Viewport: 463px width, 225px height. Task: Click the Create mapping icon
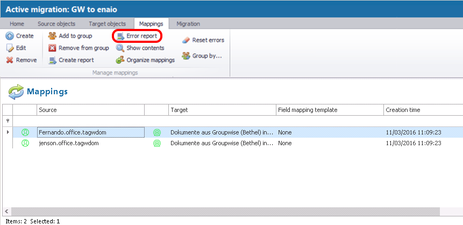point(10,36)
